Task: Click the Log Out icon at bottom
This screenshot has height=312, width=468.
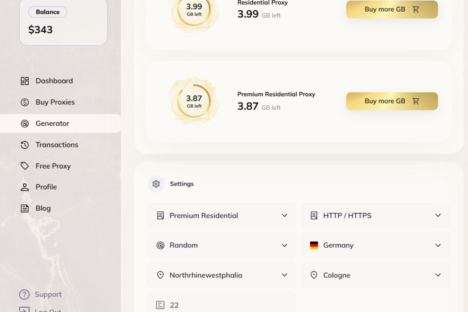Action: coord(24,309)
